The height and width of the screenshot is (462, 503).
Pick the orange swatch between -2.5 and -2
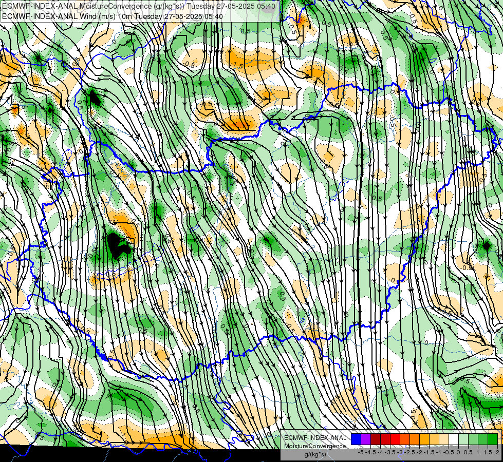[415, 439]
